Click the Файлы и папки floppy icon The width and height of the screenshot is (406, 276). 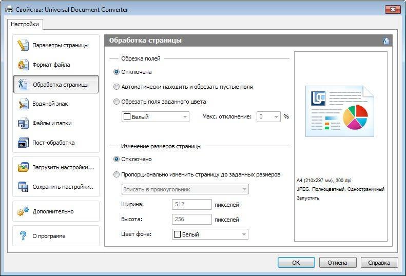pos(23,123)
